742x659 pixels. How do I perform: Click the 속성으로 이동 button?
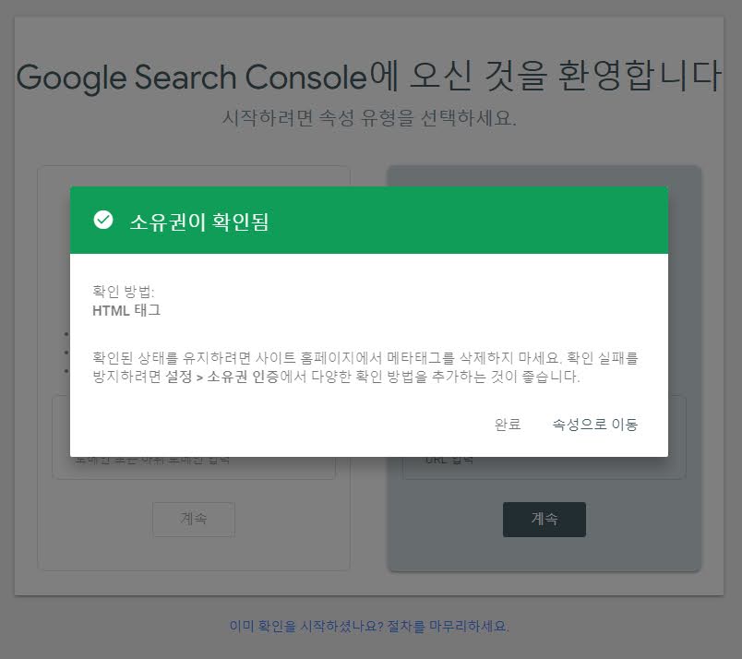pyautogui.click(x=595, y=425)
